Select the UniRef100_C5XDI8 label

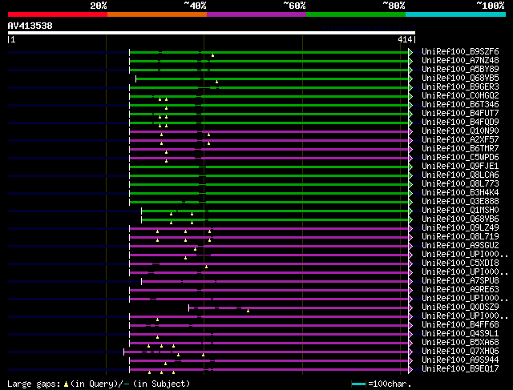pyautogui.click(x=460, y=263)
